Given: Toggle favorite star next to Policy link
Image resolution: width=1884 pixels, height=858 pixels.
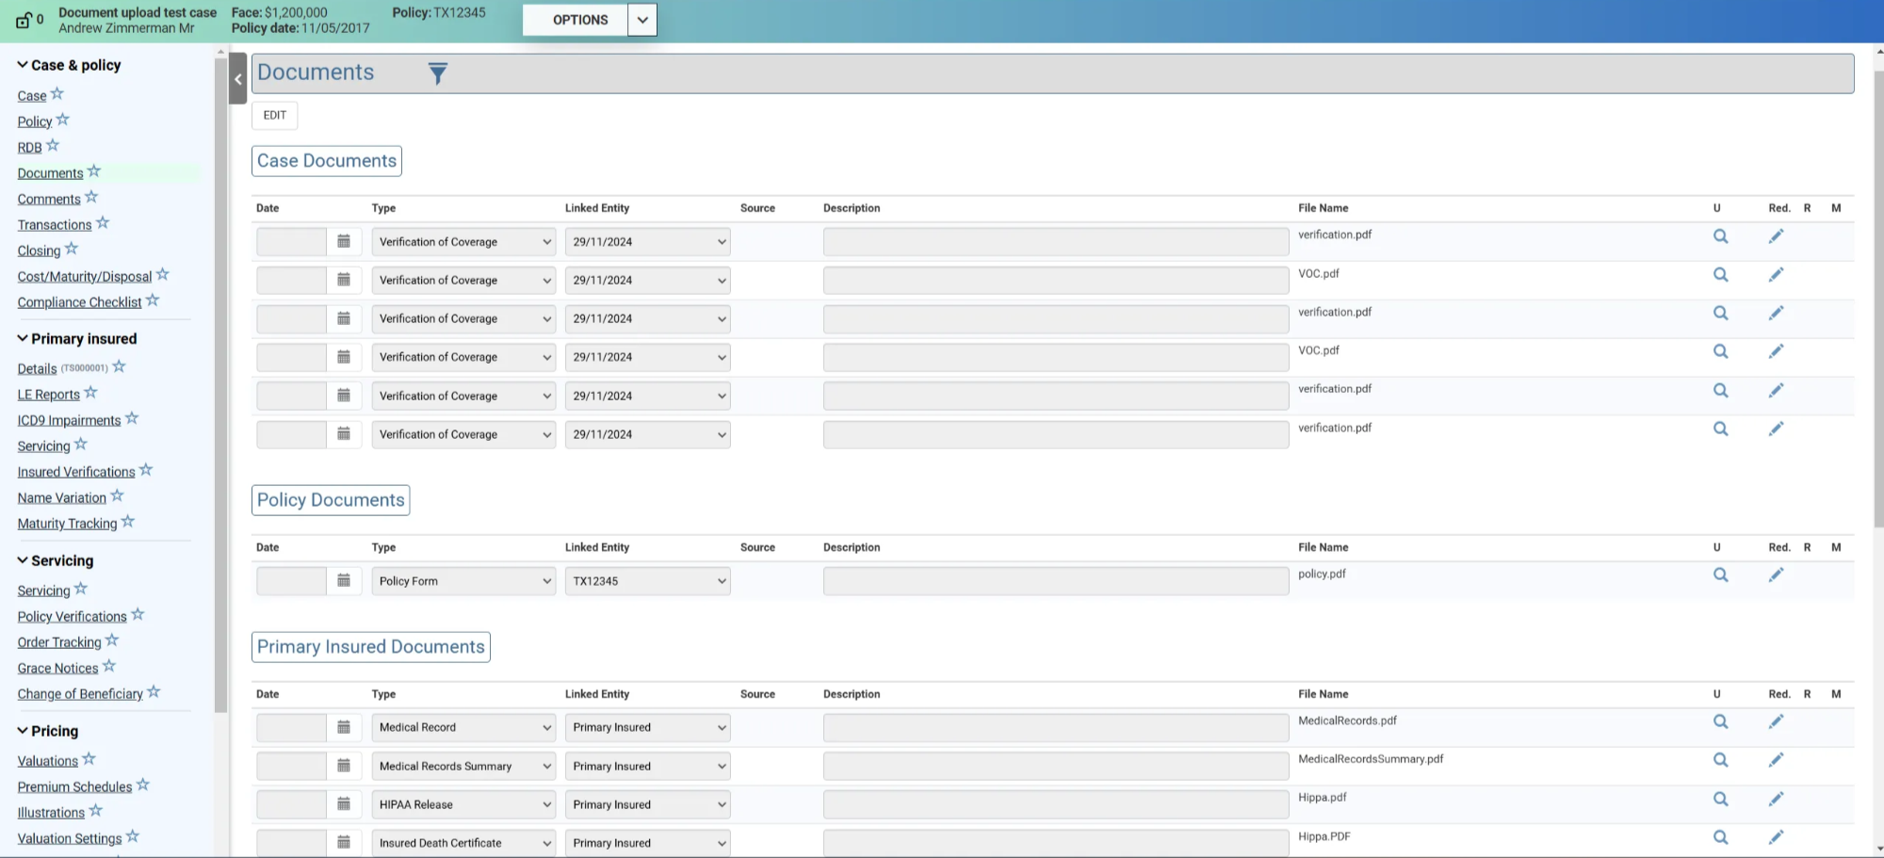Looking at the screenshot, I should [x=63, y=120].
